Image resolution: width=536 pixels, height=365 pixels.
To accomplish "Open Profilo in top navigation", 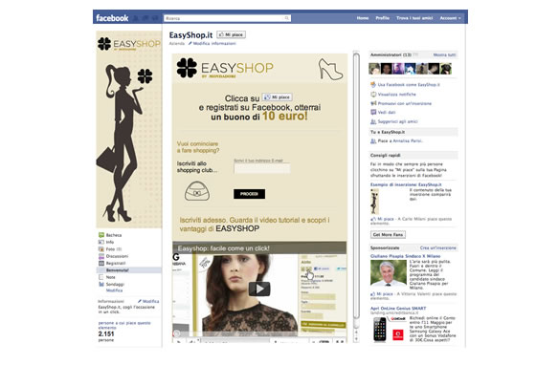I will [383, 18].
